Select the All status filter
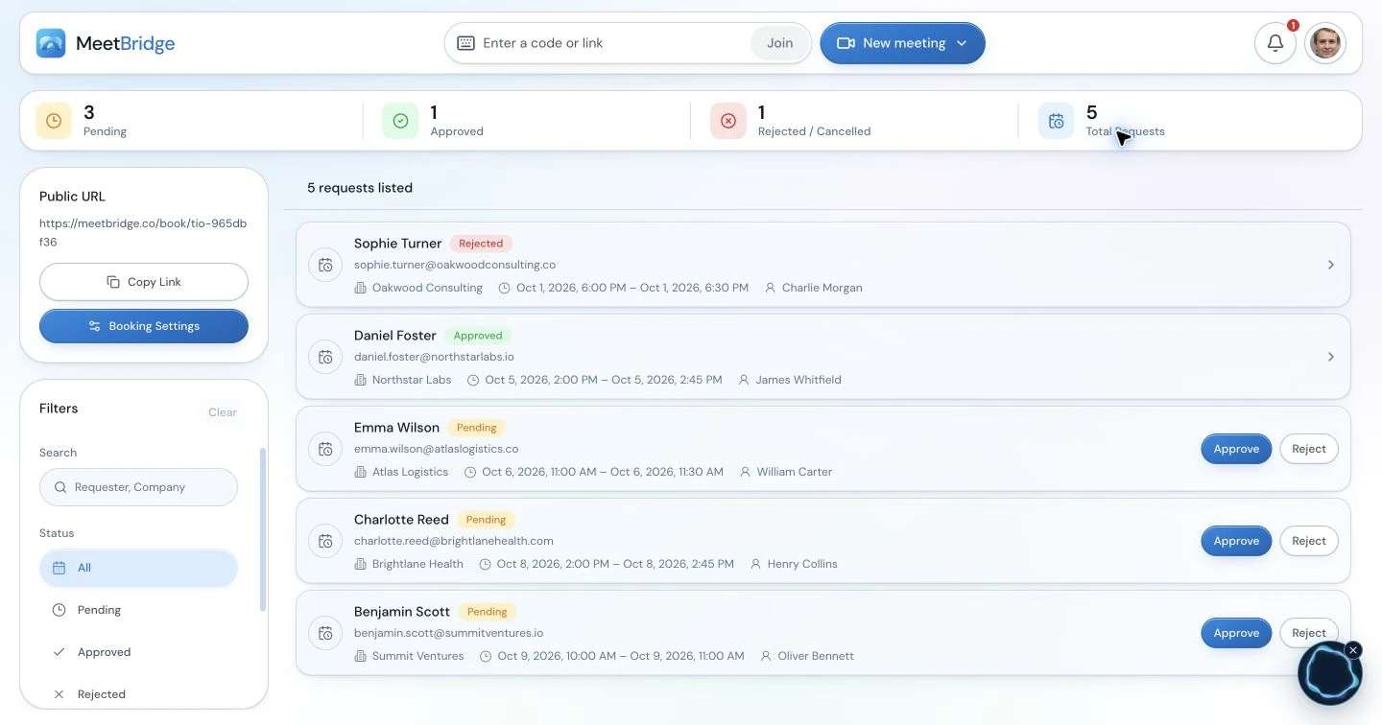1382x725 pixels. point(138,568)
